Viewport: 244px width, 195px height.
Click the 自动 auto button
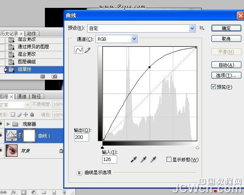click(226, 65)
